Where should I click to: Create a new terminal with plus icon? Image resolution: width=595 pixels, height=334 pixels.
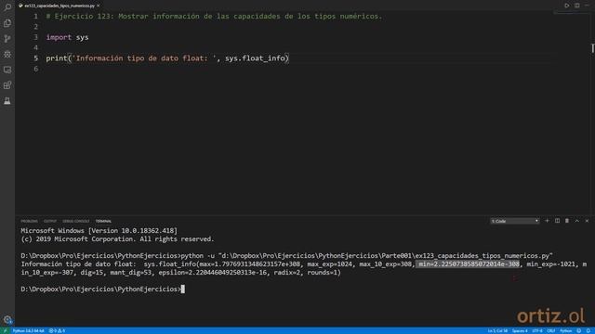tap(547, 221)
